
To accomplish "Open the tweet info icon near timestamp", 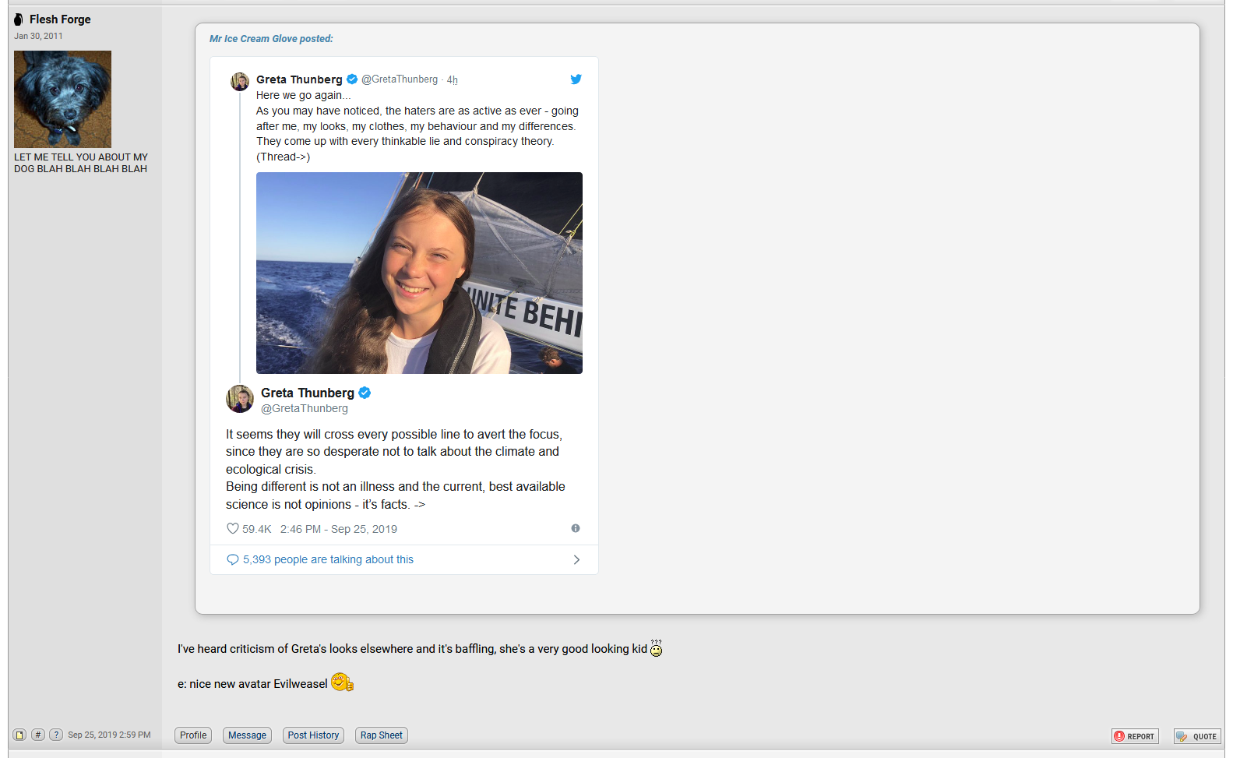I will tap(576, 528).
